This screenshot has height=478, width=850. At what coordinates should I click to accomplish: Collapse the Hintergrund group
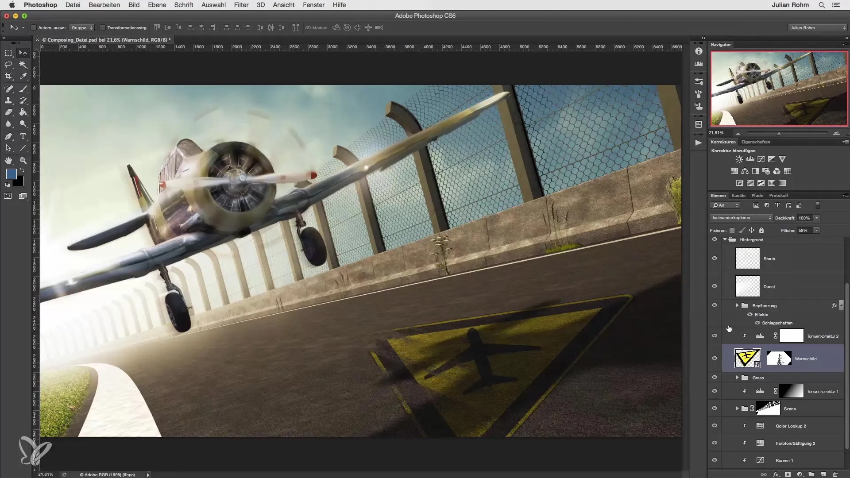pos(725,239)
